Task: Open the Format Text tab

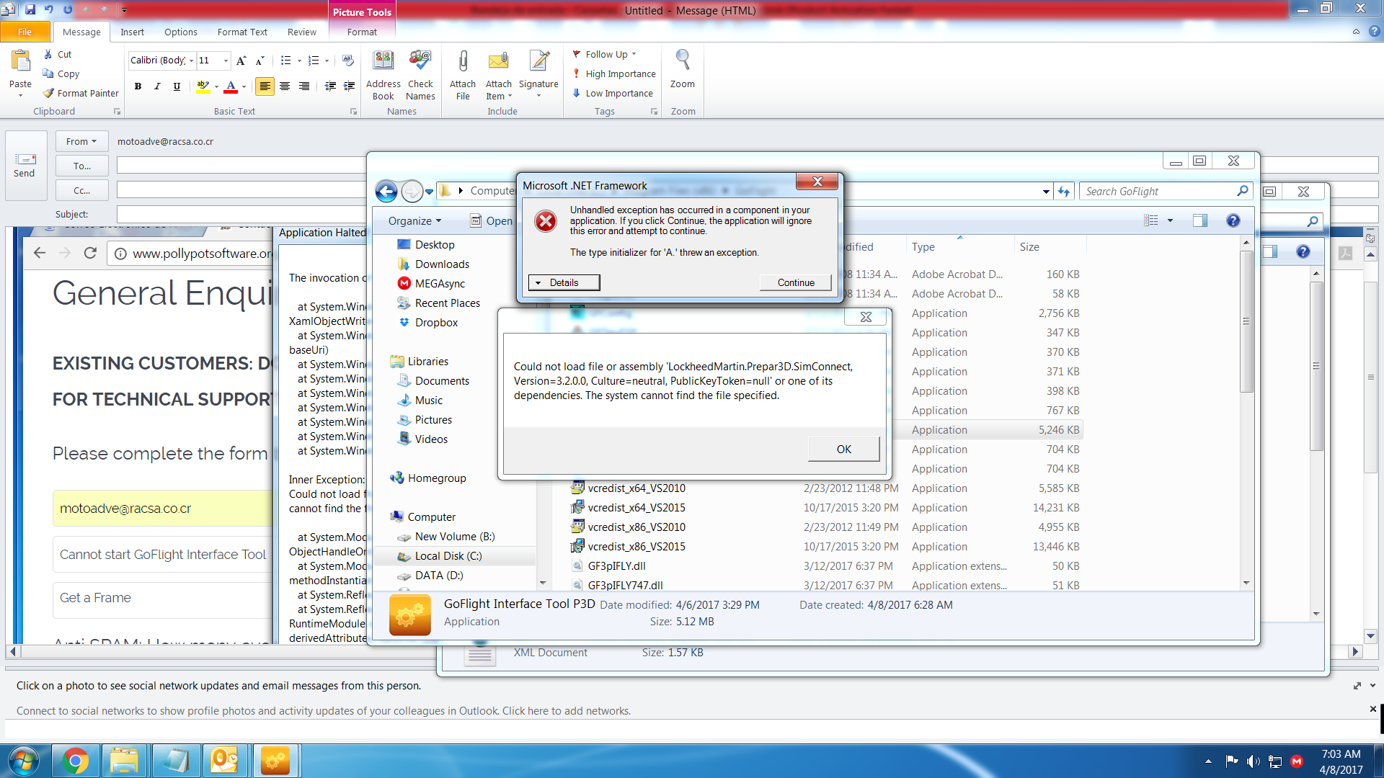Action: click(x=242, y=32)
